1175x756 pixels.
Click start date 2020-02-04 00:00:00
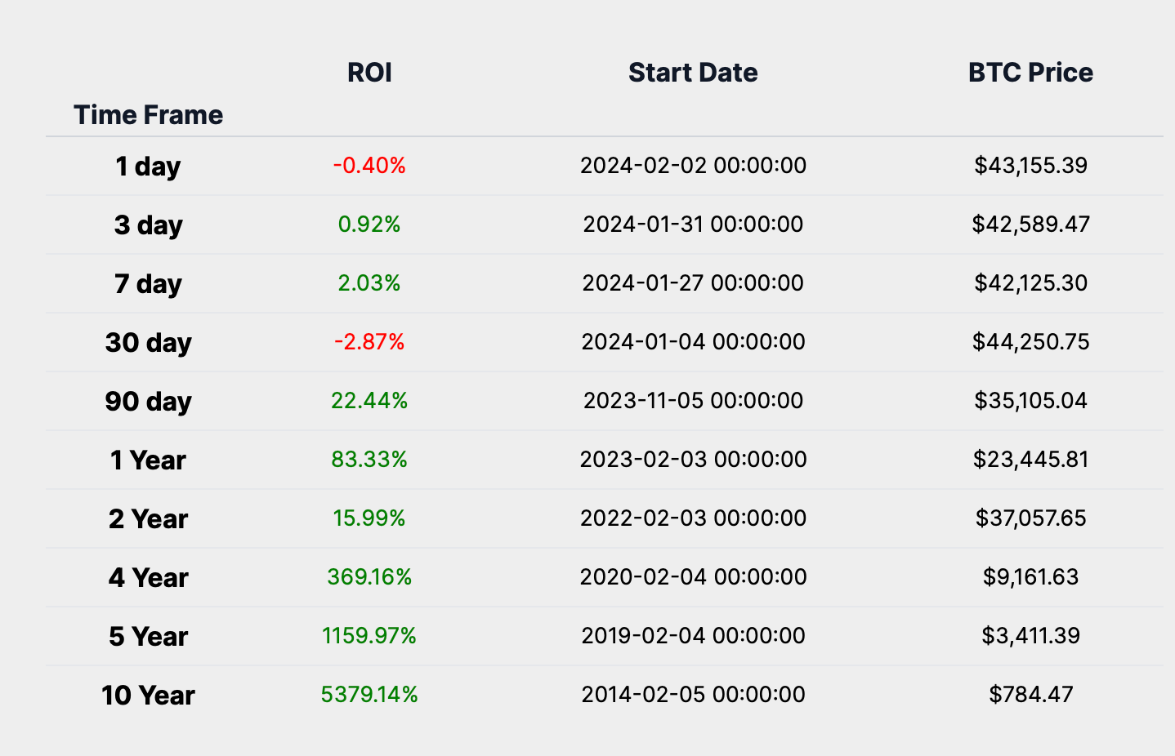[x=693, y=577]
